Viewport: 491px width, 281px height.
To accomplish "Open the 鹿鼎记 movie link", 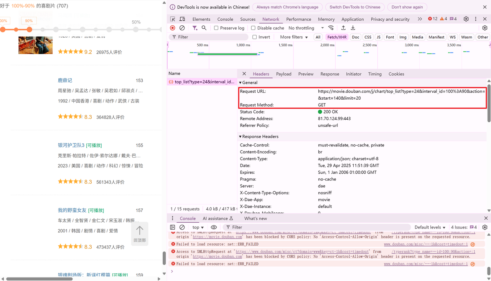I will 65,81.
